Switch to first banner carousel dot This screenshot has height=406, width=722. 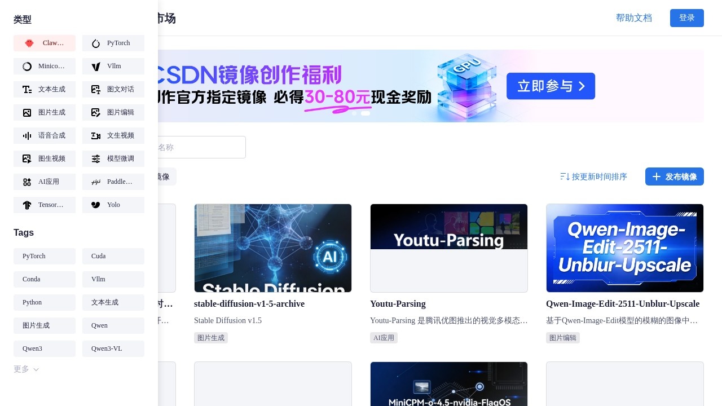[x=354, y=113]
